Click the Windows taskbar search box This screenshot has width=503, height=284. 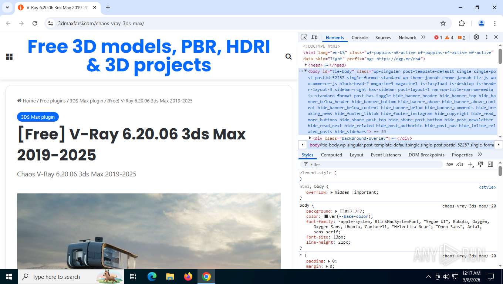[x=71, y=277]
